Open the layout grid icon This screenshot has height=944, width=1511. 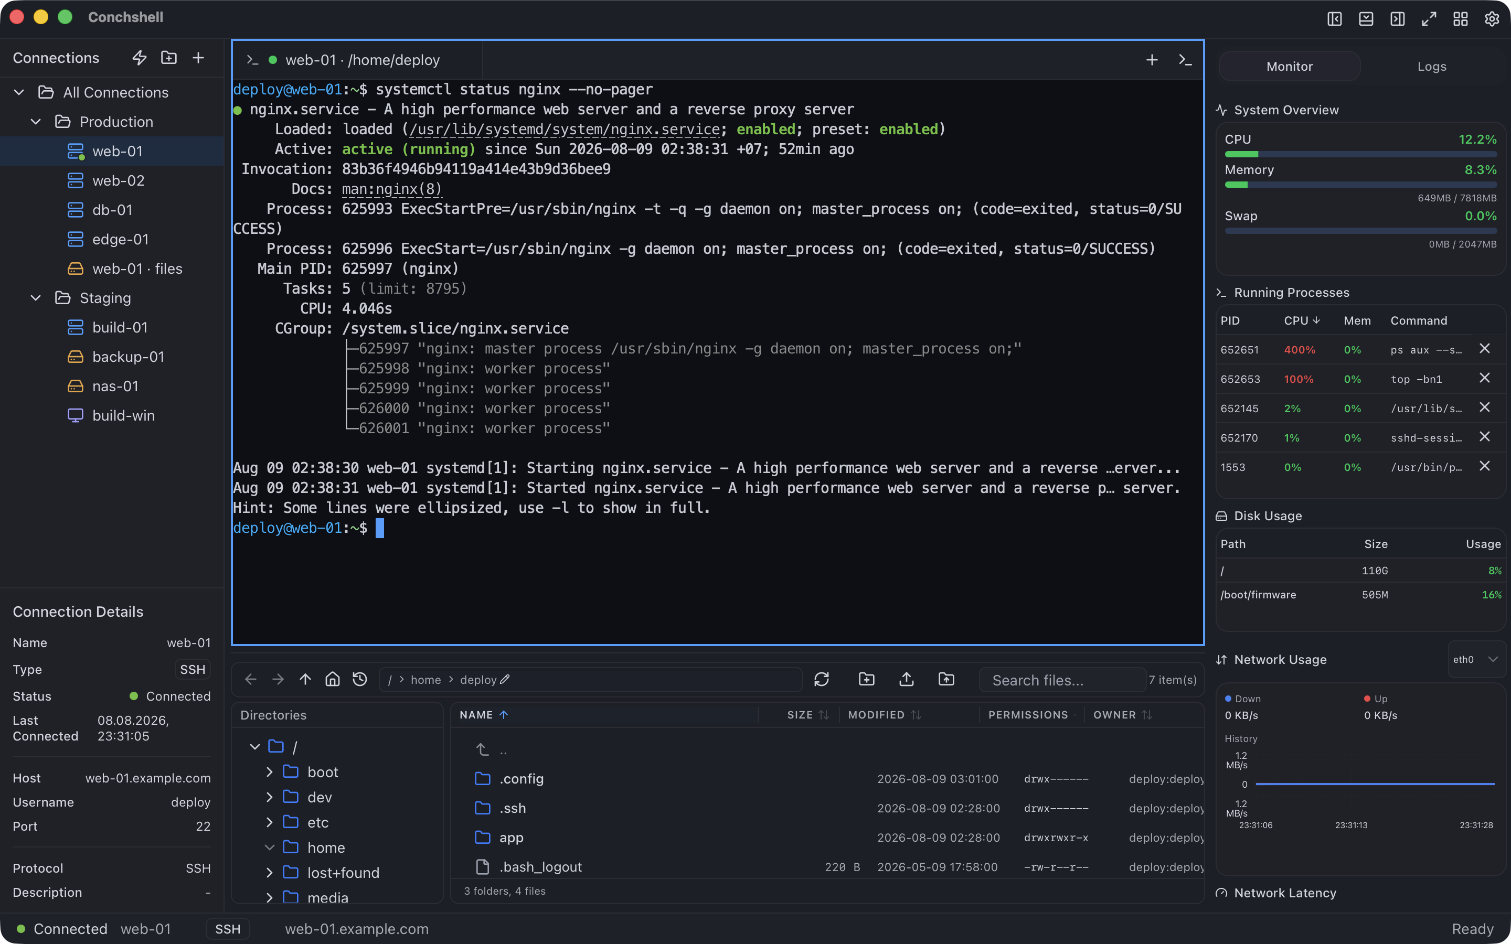1461,19
